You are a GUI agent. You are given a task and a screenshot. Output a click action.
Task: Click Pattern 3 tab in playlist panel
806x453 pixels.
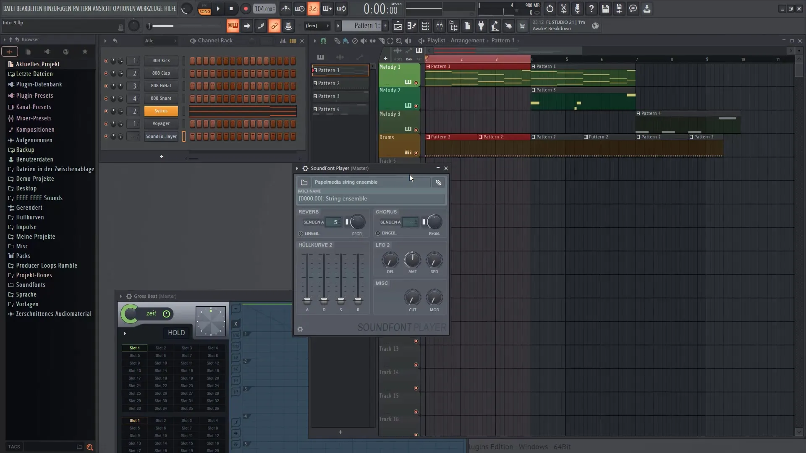click(340, 96)
